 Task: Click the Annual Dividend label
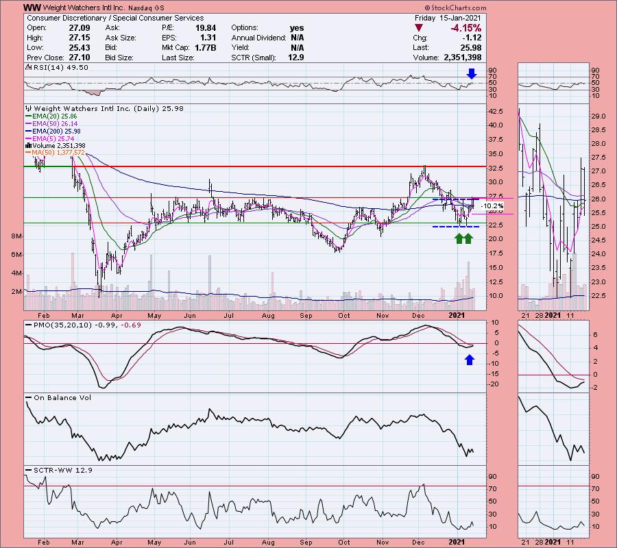click(258, 38)
